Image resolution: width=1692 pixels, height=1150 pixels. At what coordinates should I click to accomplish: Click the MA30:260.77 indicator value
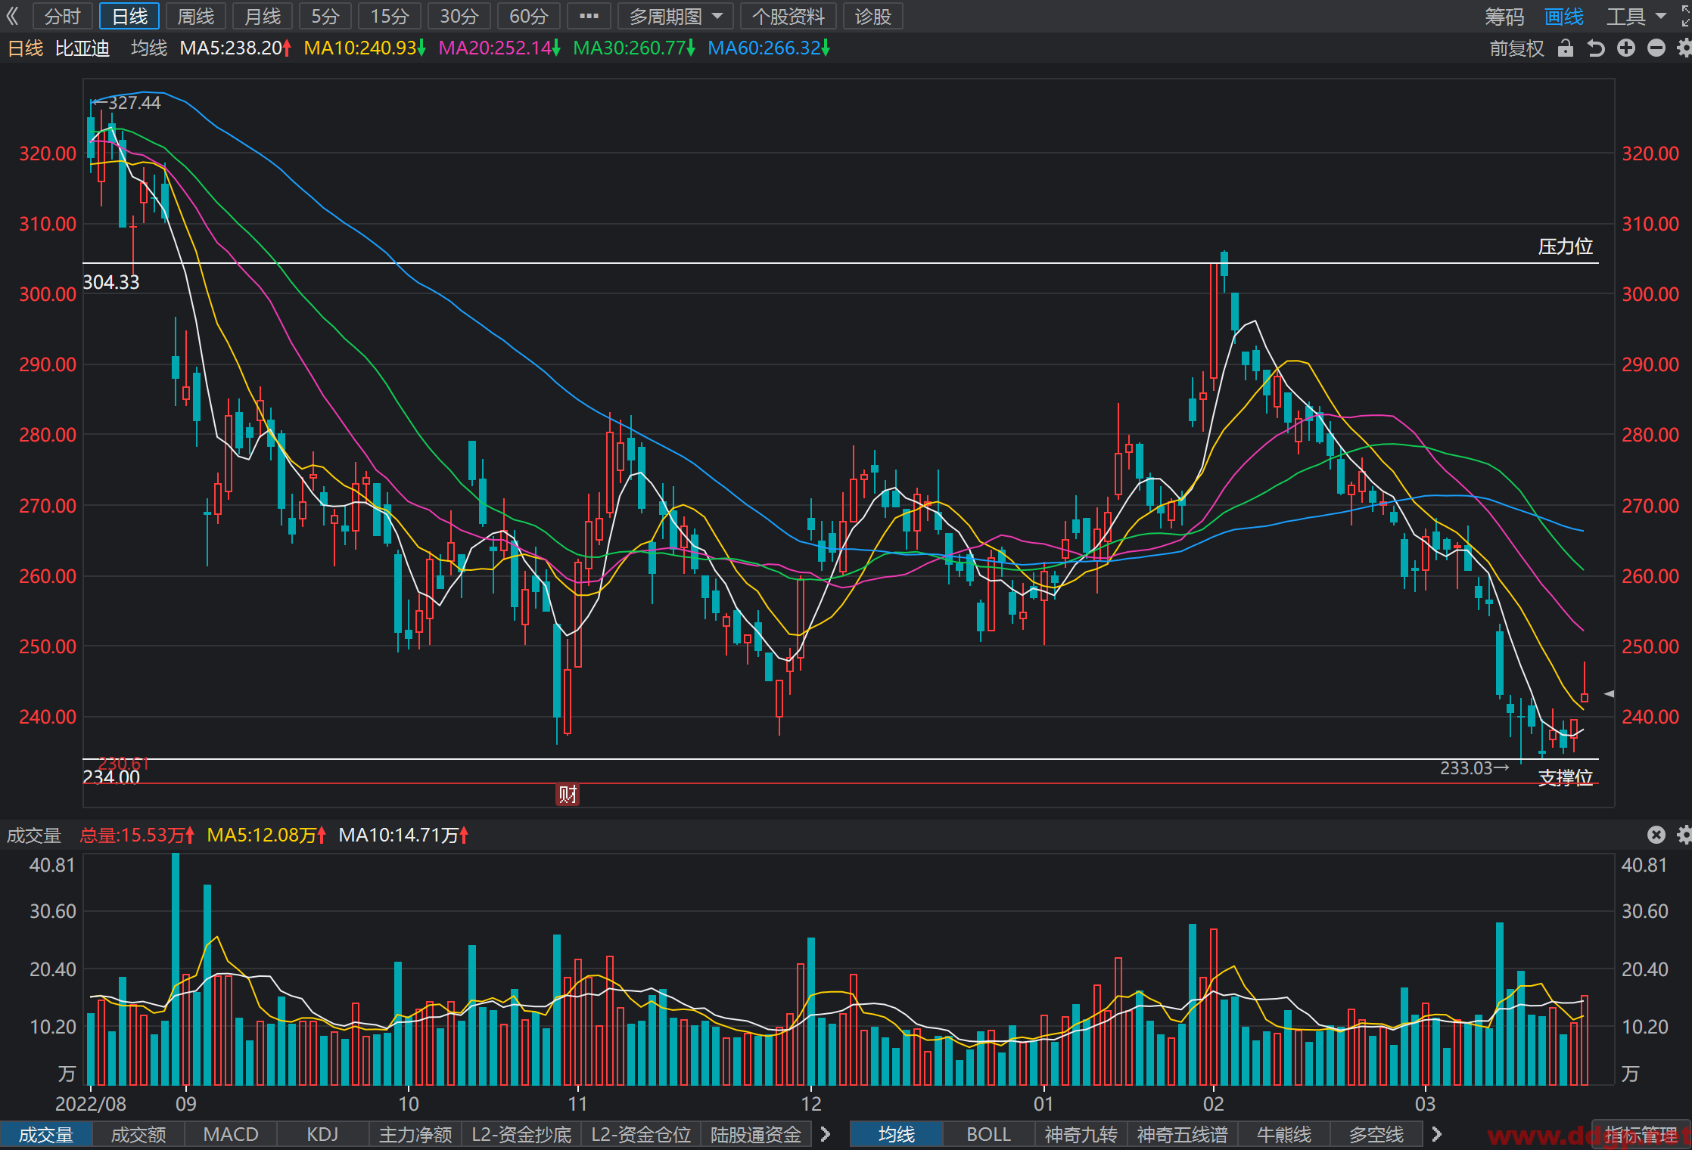pyautogui.click(x=634, y=48)
